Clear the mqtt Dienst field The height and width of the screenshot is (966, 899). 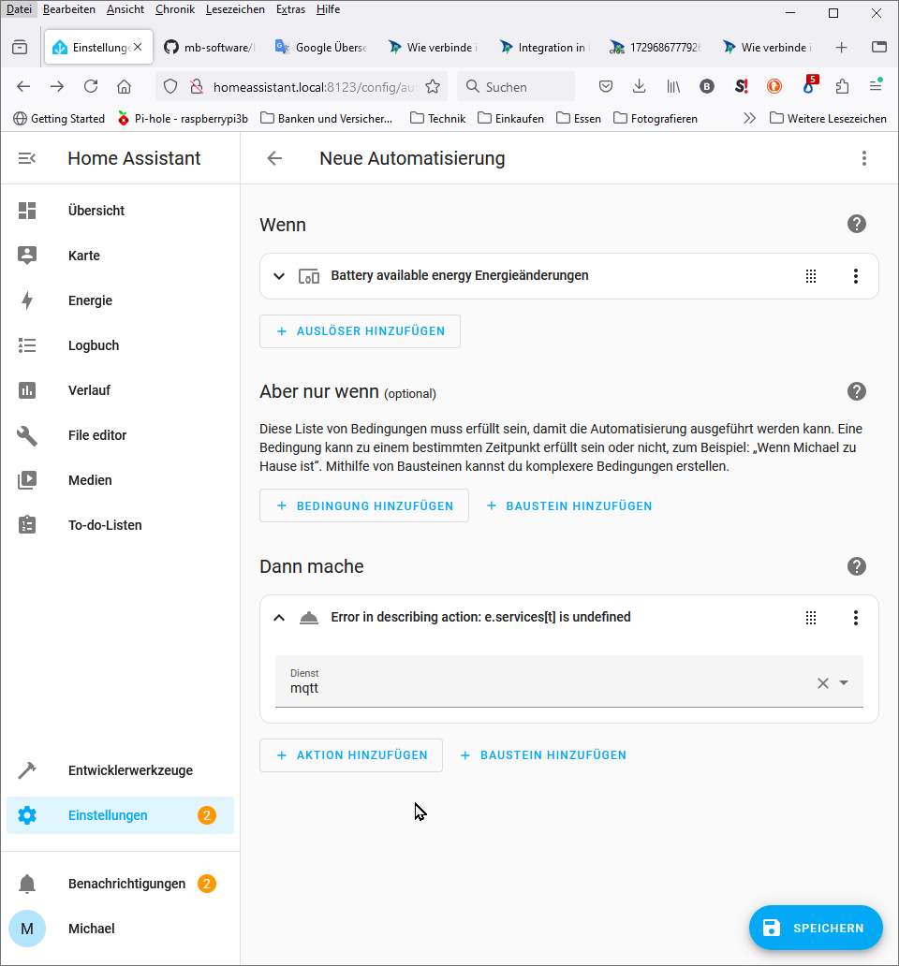823,683
